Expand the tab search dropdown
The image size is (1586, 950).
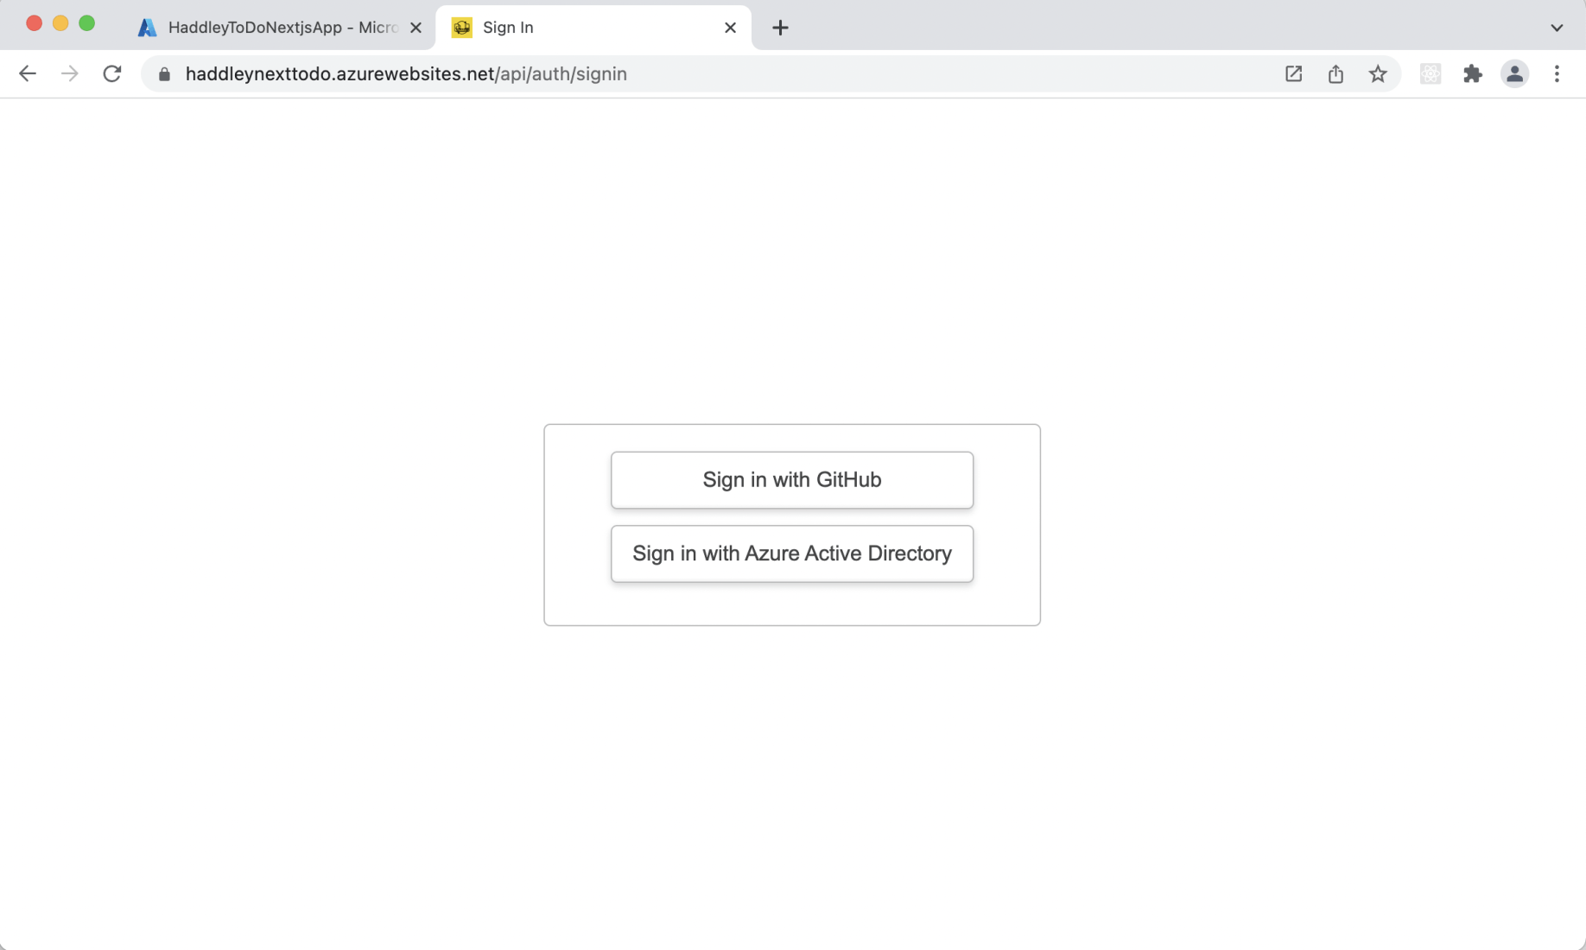pos(1557,28)
